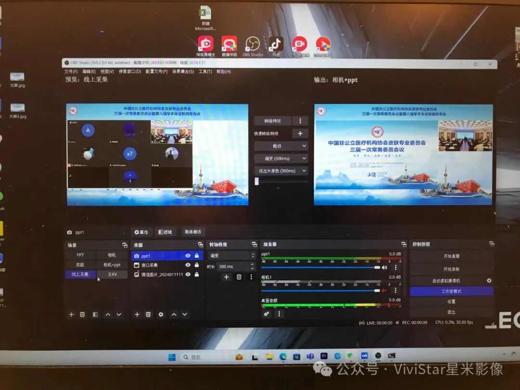Toggle visibility of ppt1 source
Screen dimensions: 520x390
188,256
